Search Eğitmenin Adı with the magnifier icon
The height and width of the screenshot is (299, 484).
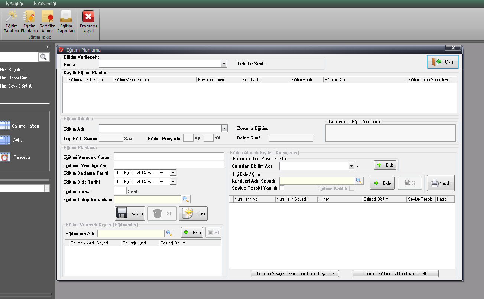[x=169, y=233]
